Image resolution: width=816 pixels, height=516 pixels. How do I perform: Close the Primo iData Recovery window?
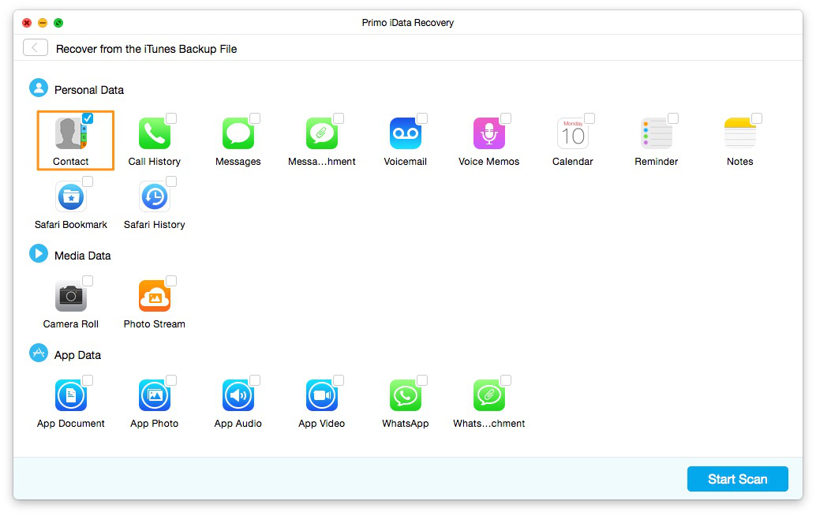pyautogui.click(x=27, y=23)
